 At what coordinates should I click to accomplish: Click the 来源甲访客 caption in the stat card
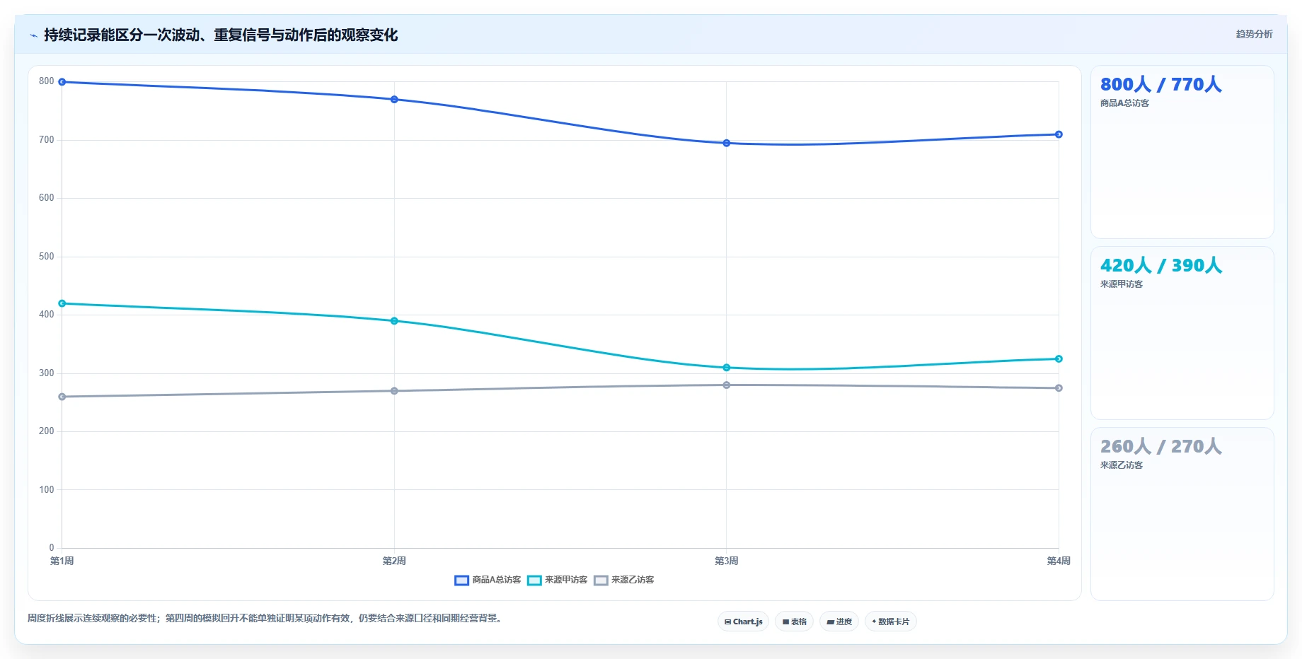(1122, 284)
